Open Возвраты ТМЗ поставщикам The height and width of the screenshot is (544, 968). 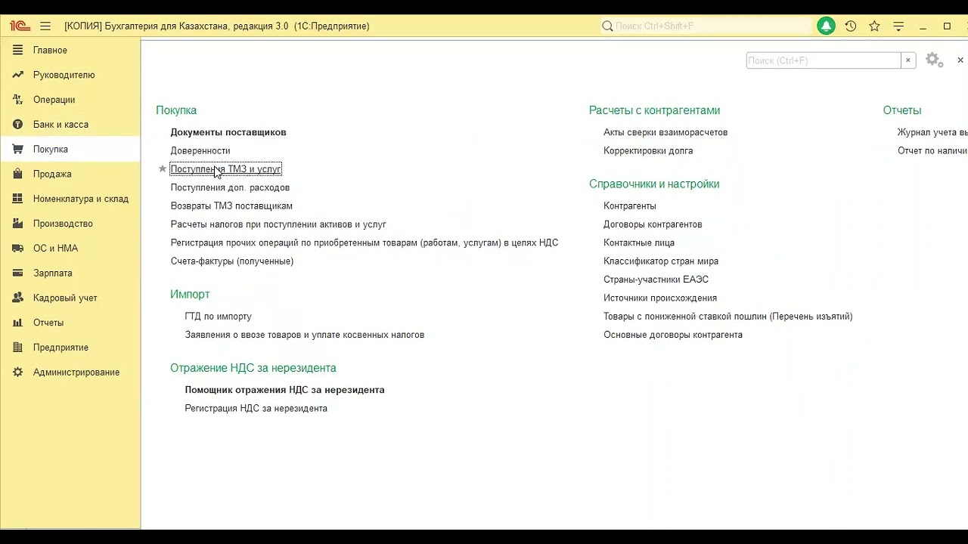pyautogui.click(x=231, y=206)
